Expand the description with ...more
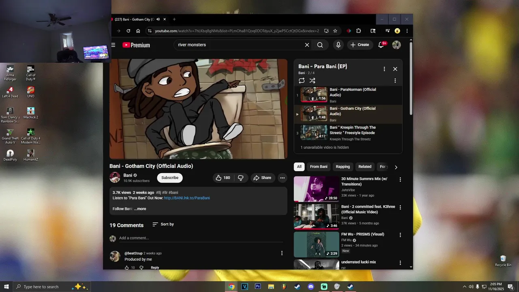Screen dimensions: 519x292 click(140, 209)
